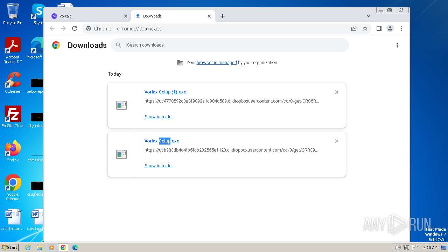The width and height of the screenshot is (448, 252).
Task: Show Vortax Setup.exe in folder
Action: tap(159, 166)
